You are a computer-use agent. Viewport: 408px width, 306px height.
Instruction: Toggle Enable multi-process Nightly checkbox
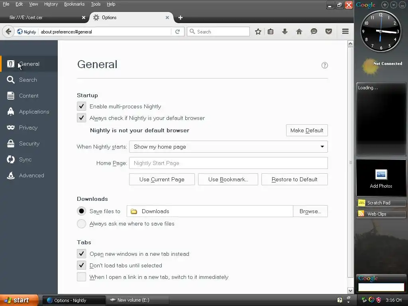pos(81,106)
